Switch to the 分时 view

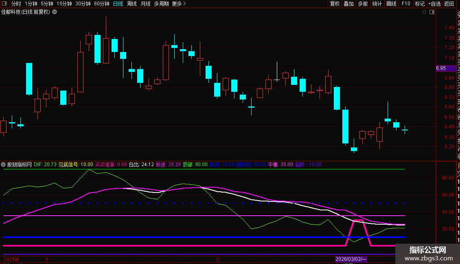16,4
